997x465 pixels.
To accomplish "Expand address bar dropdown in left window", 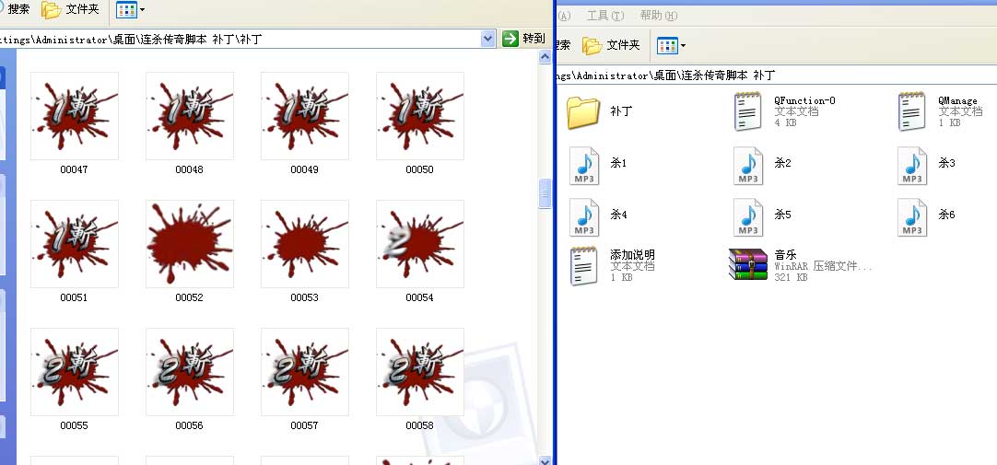I will (487, 39).
